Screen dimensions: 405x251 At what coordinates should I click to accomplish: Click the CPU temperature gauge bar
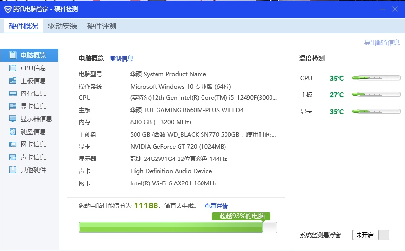[x=376, y=78]
